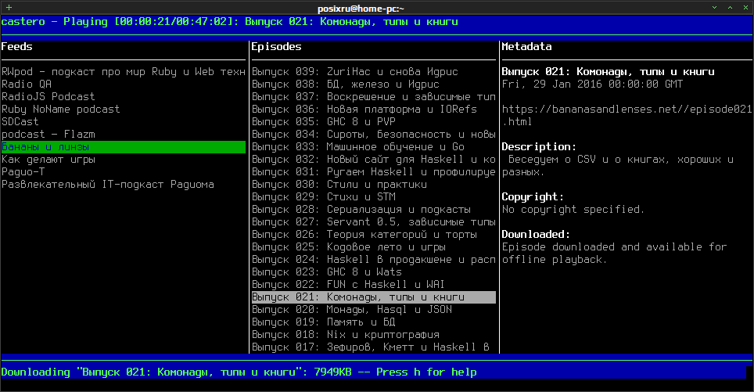
Task: Select episode Выпуск 032: Новый сайт
Action: (x=374, y=159)
